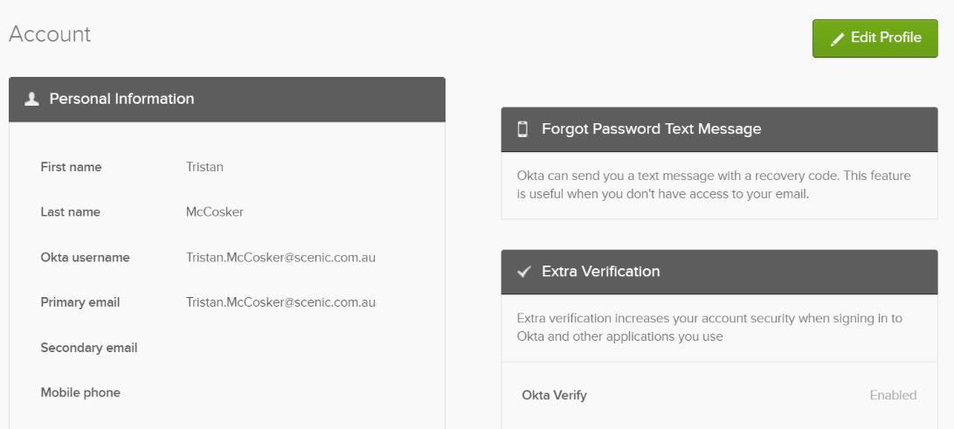Click the first name value Tristan
954x429 pixels.
pos(204,167)
